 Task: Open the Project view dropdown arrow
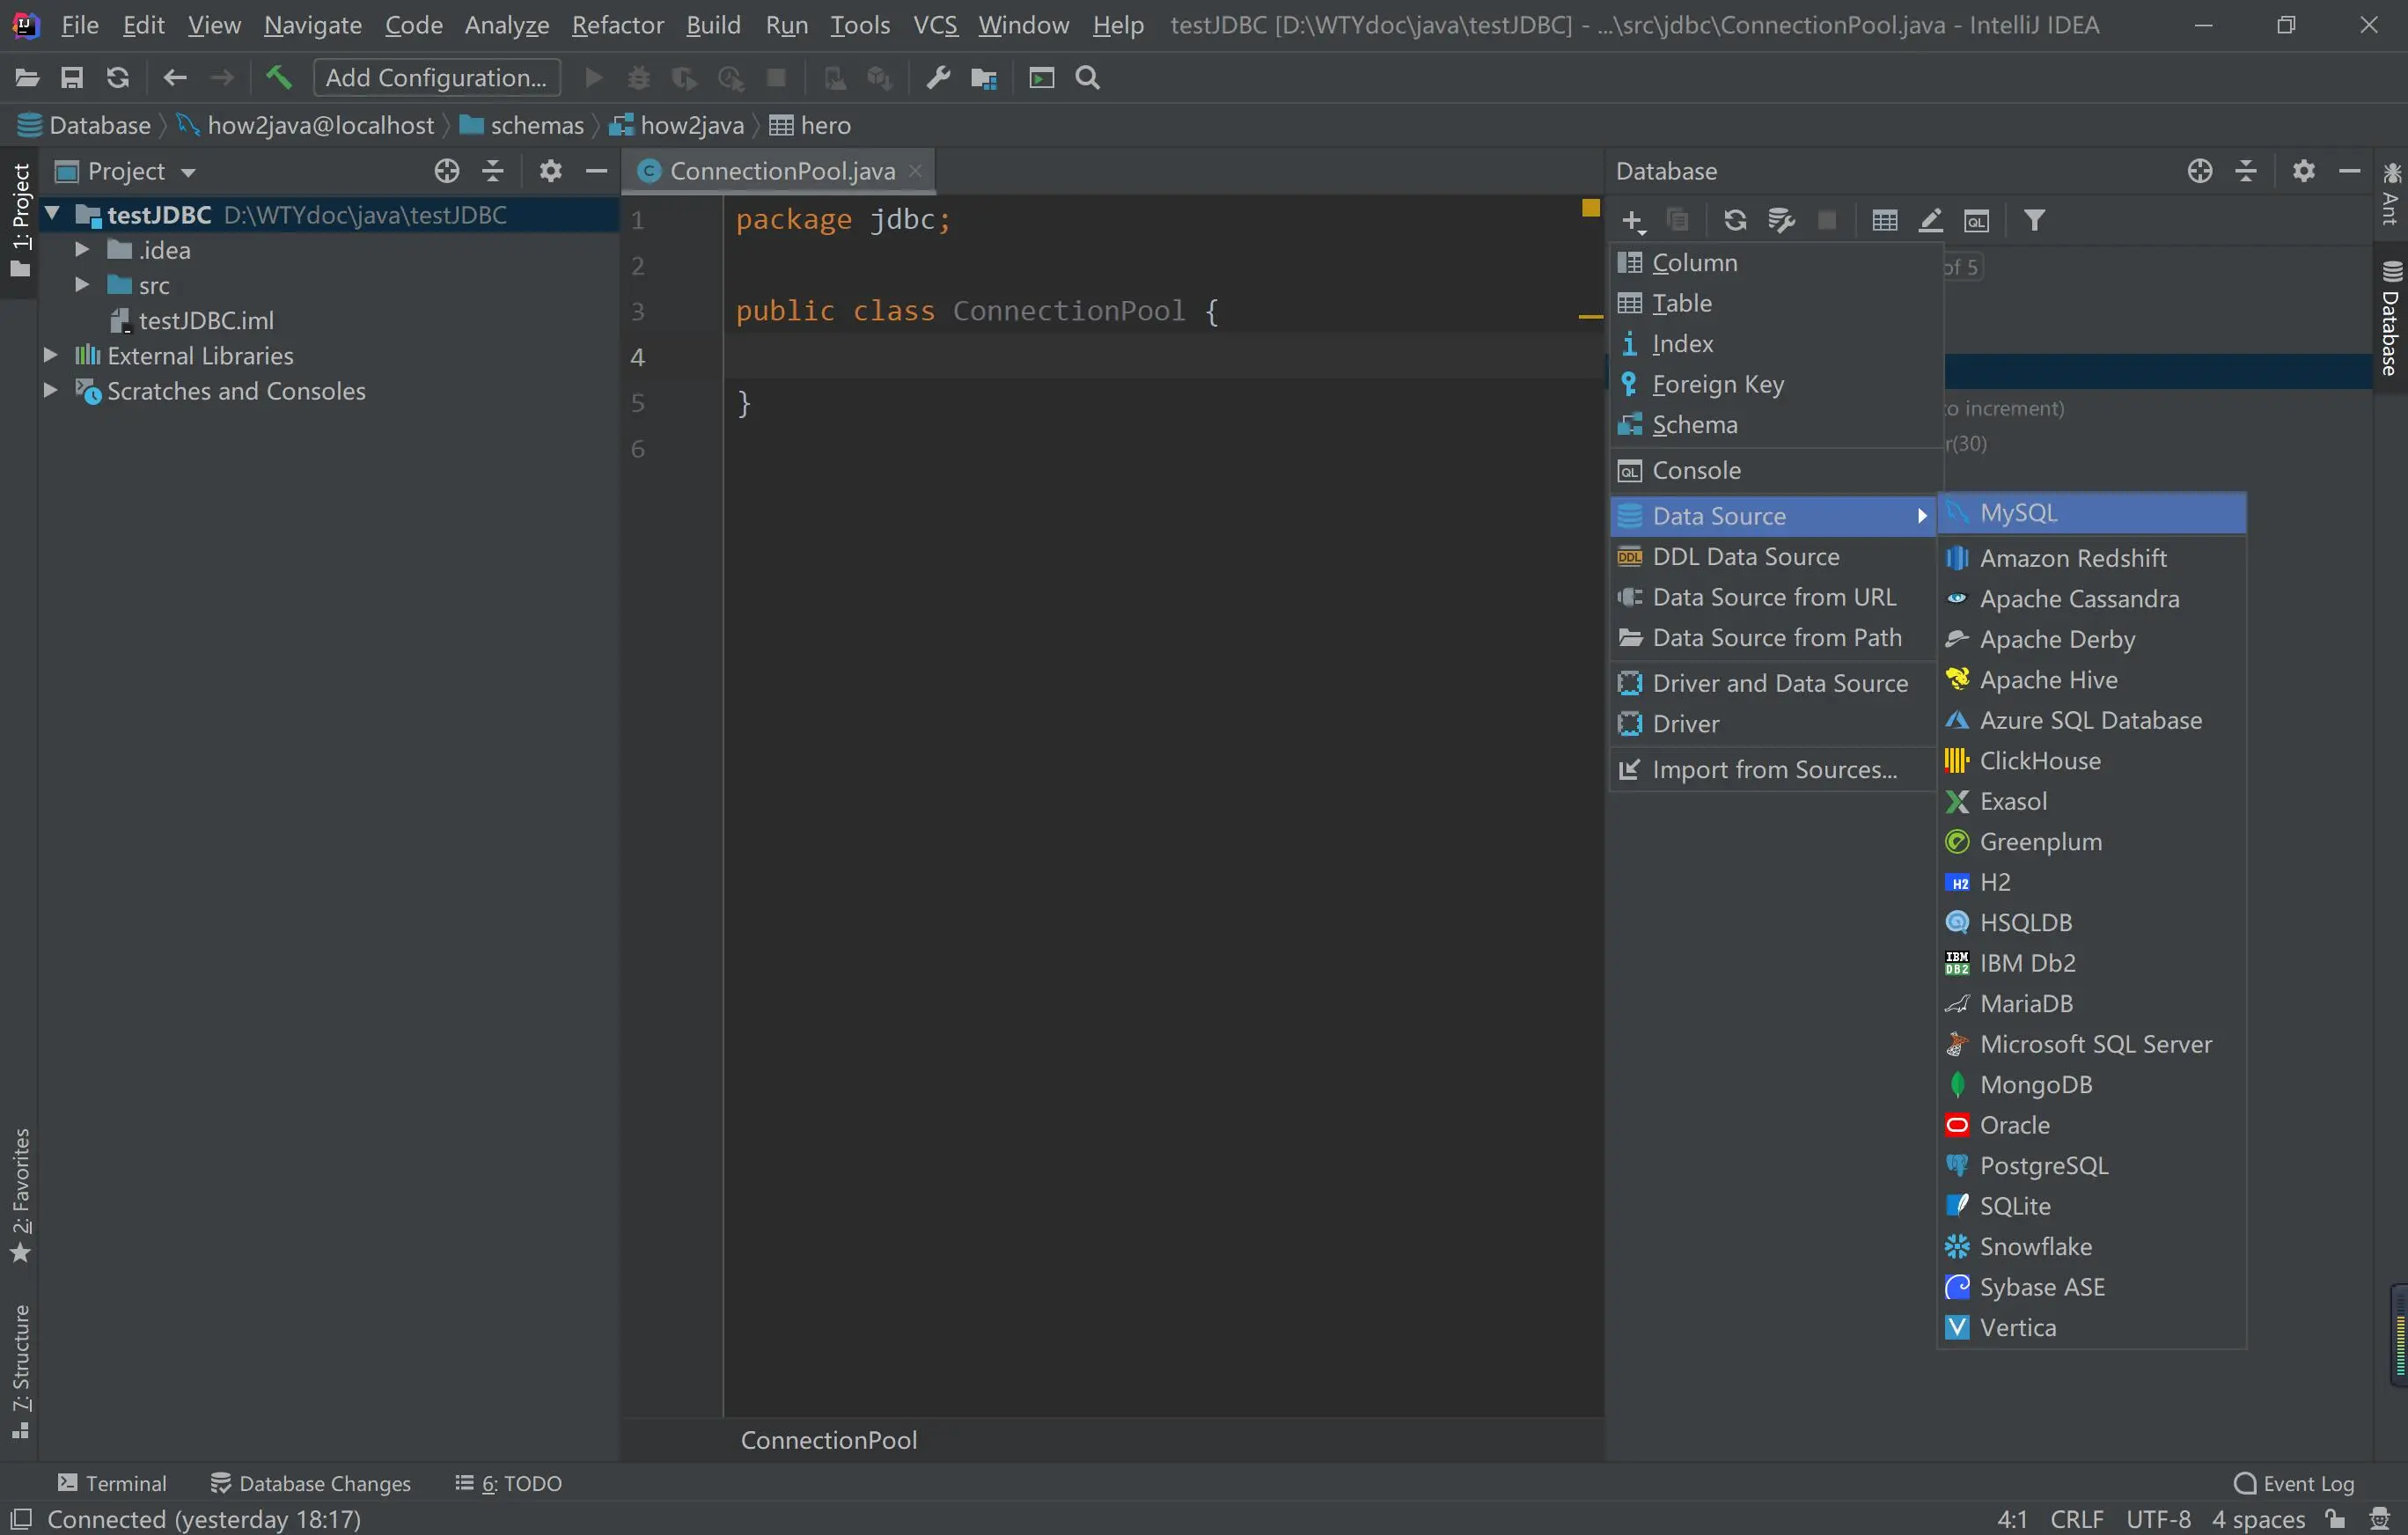(x=188, y=172)
